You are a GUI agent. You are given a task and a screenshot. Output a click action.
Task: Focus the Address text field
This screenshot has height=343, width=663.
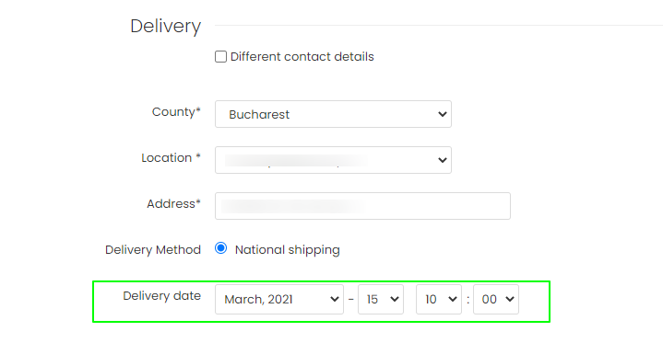pos(362,206)
